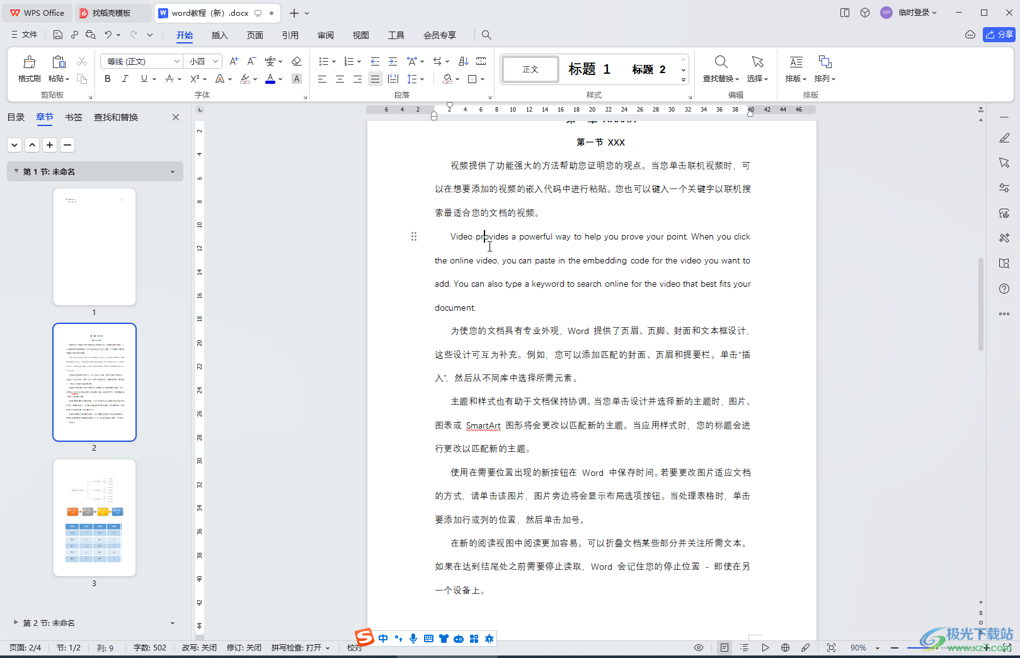This screenshot has height=658, width=1020.
Task: Apply numbered list
Action: point(348,61)
